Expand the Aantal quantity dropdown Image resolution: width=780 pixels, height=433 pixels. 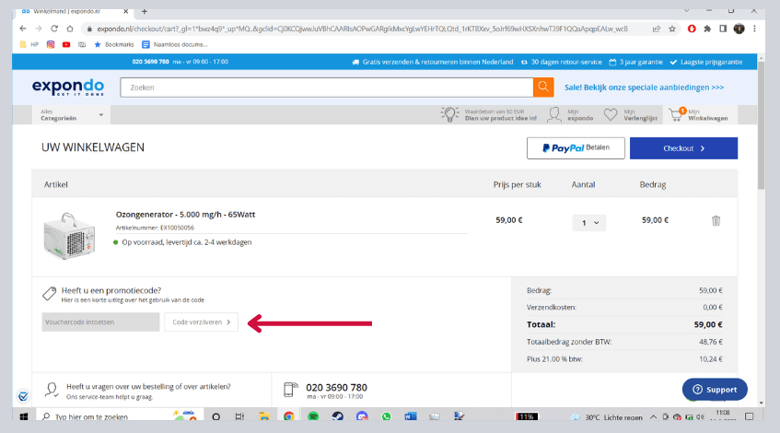[x=588, y=222]
